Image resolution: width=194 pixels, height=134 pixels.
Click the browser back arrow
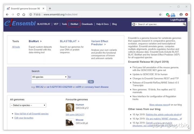tap(7, 15)
